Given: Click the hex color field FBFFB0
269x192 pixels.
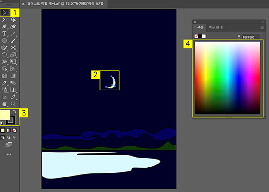Looking at the screenshot, I should click(251, 37).
